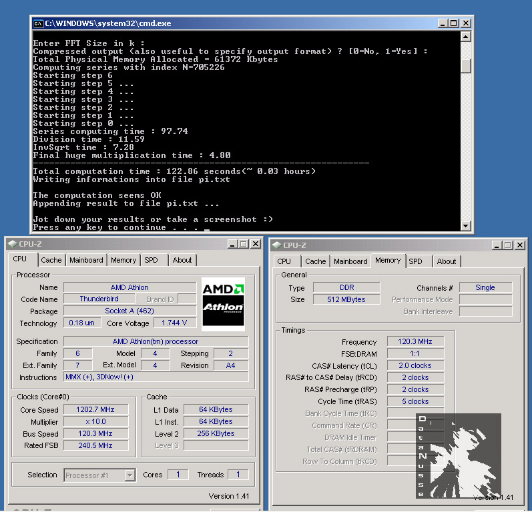Click memory Frequency value 120.3 MHz
Viewport: 532px width, 512px height.
(415, 341)
